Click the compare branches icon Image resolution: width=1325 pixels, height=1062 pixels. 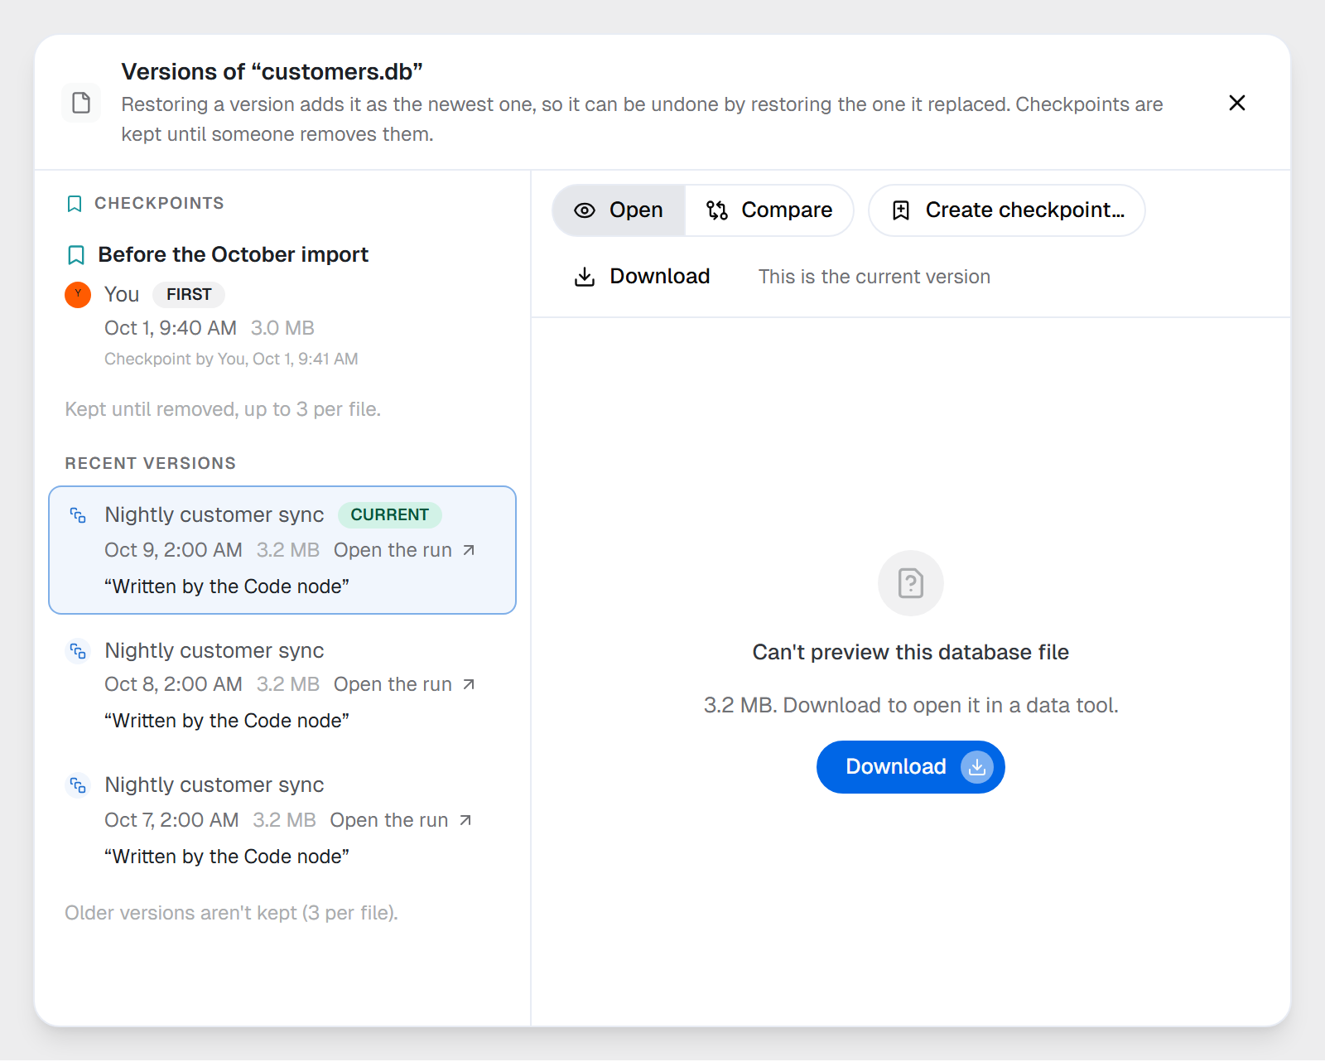click(717, 210)
